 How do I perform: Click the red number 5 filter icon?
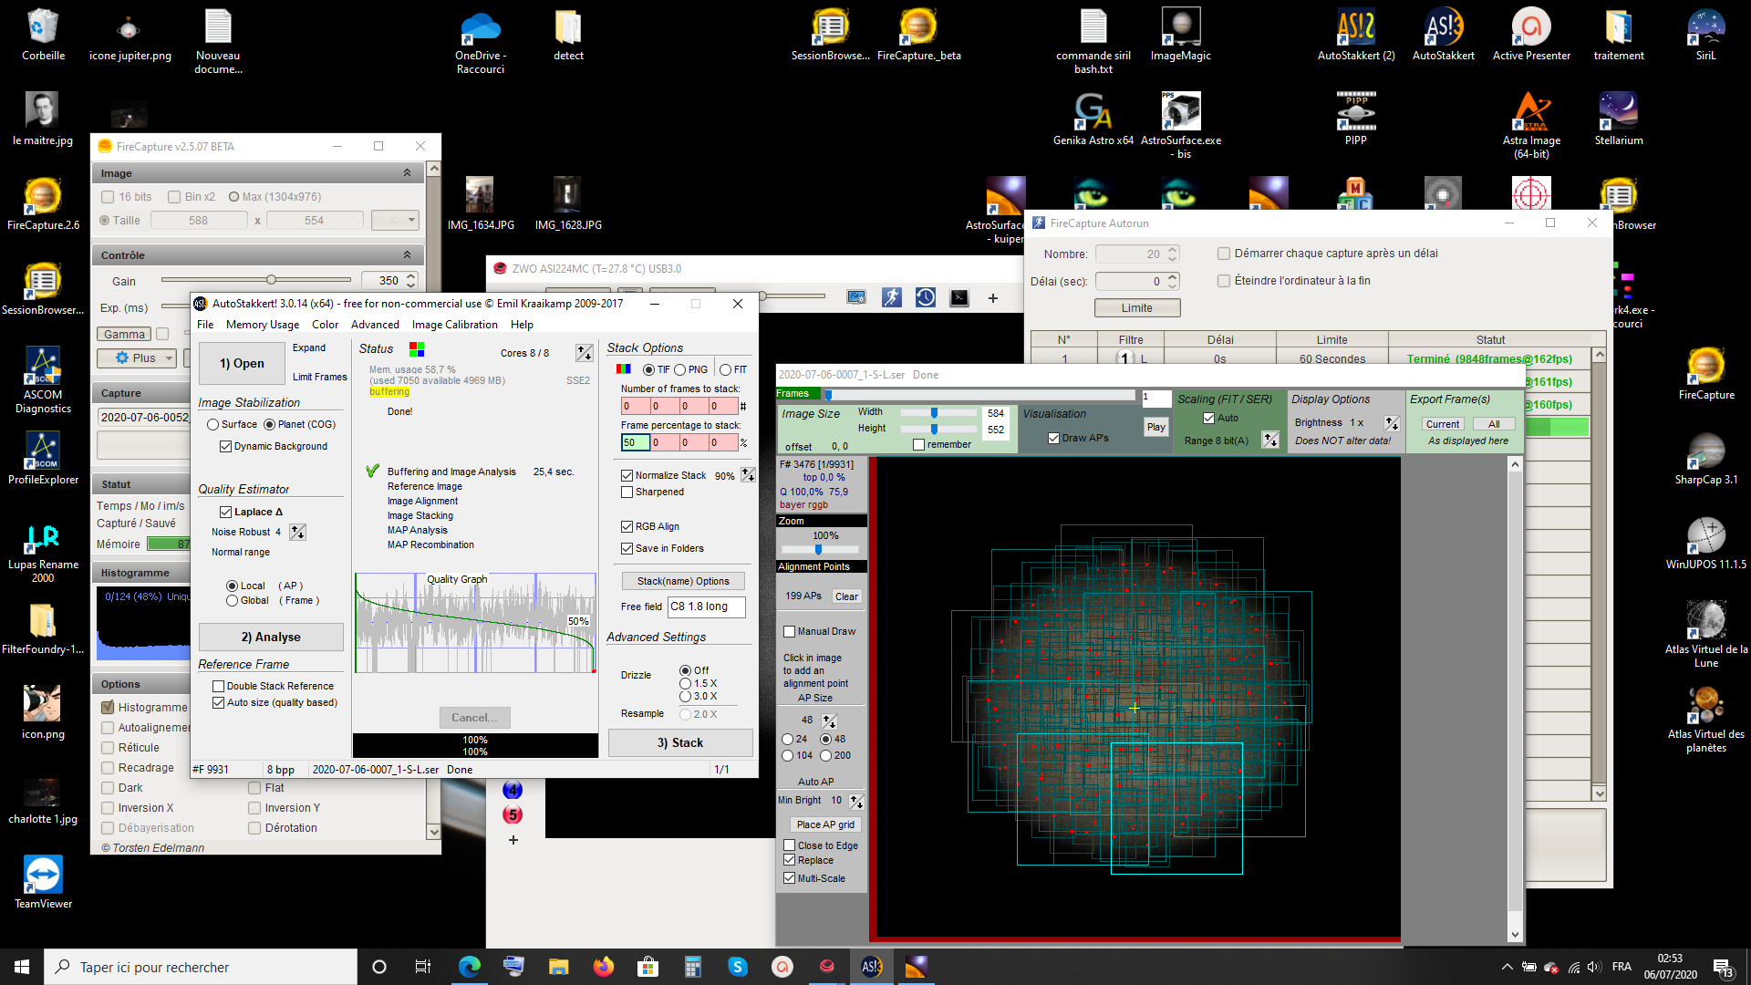(x=513, y=814)
